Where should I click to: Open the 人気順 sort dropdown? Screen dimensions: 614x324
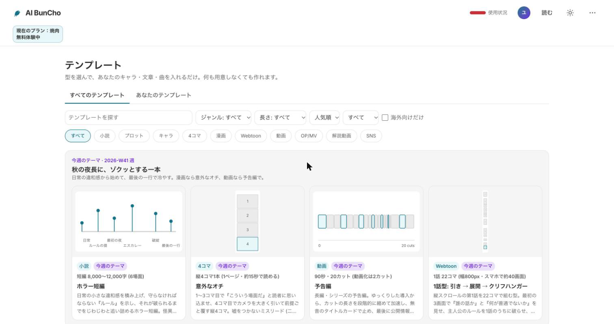click(324, 117)
